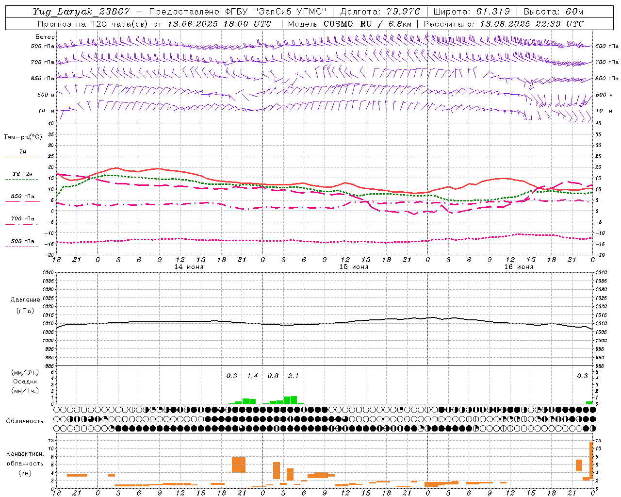This screenshot has width=621, height=497.
Task: Click the station name Yug_Laryak_23867
Action: (x=82, y=12)
